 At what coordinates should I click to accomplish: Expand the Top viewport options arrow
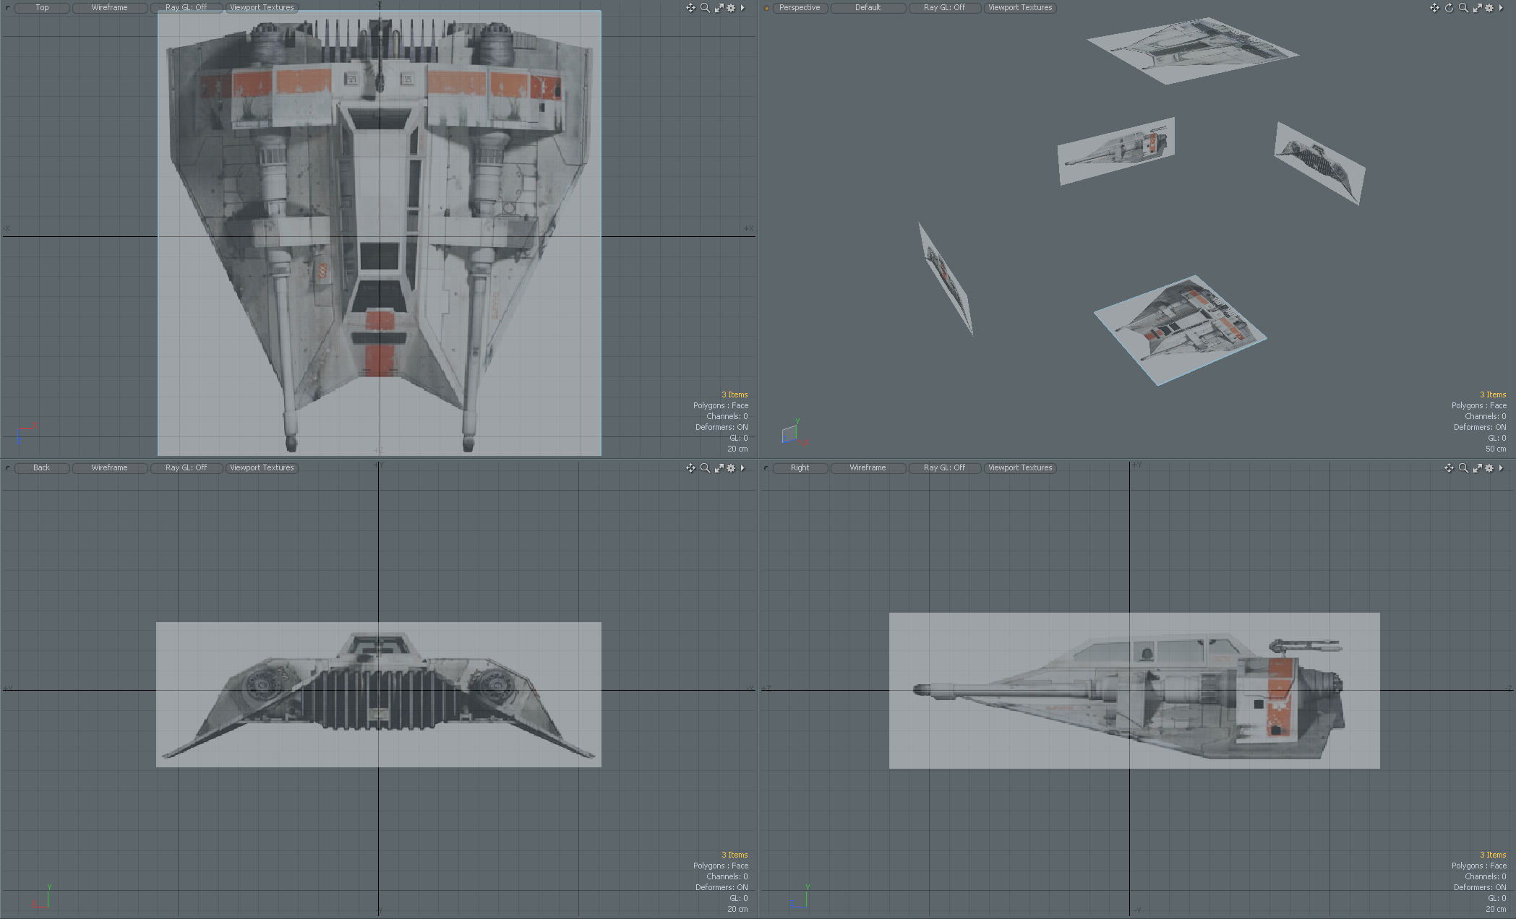(742, 8)
